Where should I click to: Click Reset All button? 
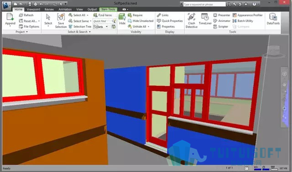point(28,21)
